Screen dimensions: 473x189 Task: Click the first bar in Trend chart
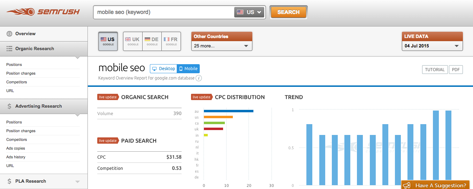click(309, 154)
